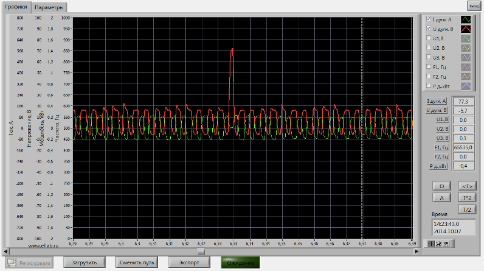484x271 pixels.
Task: Toggle the U дуги, В checkbox
Action: 429,29
